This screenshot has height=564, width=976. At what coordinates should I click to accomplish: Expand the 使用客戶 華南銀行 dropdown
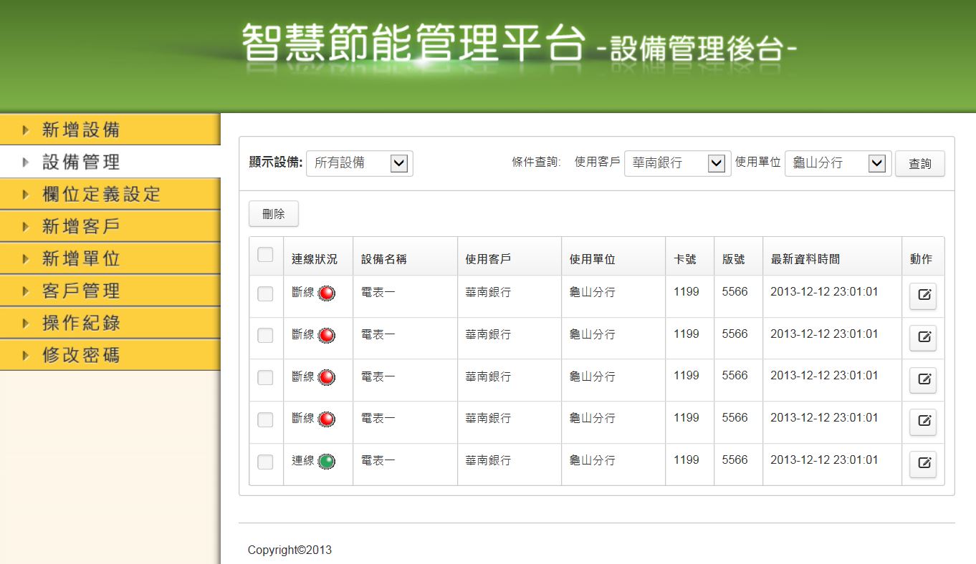tap(678, 163)
